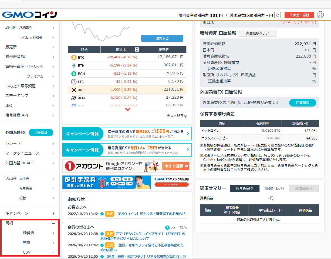Click the LTC coin icon
The width and height of the screenshot is (331, 259).
point(74,82)
